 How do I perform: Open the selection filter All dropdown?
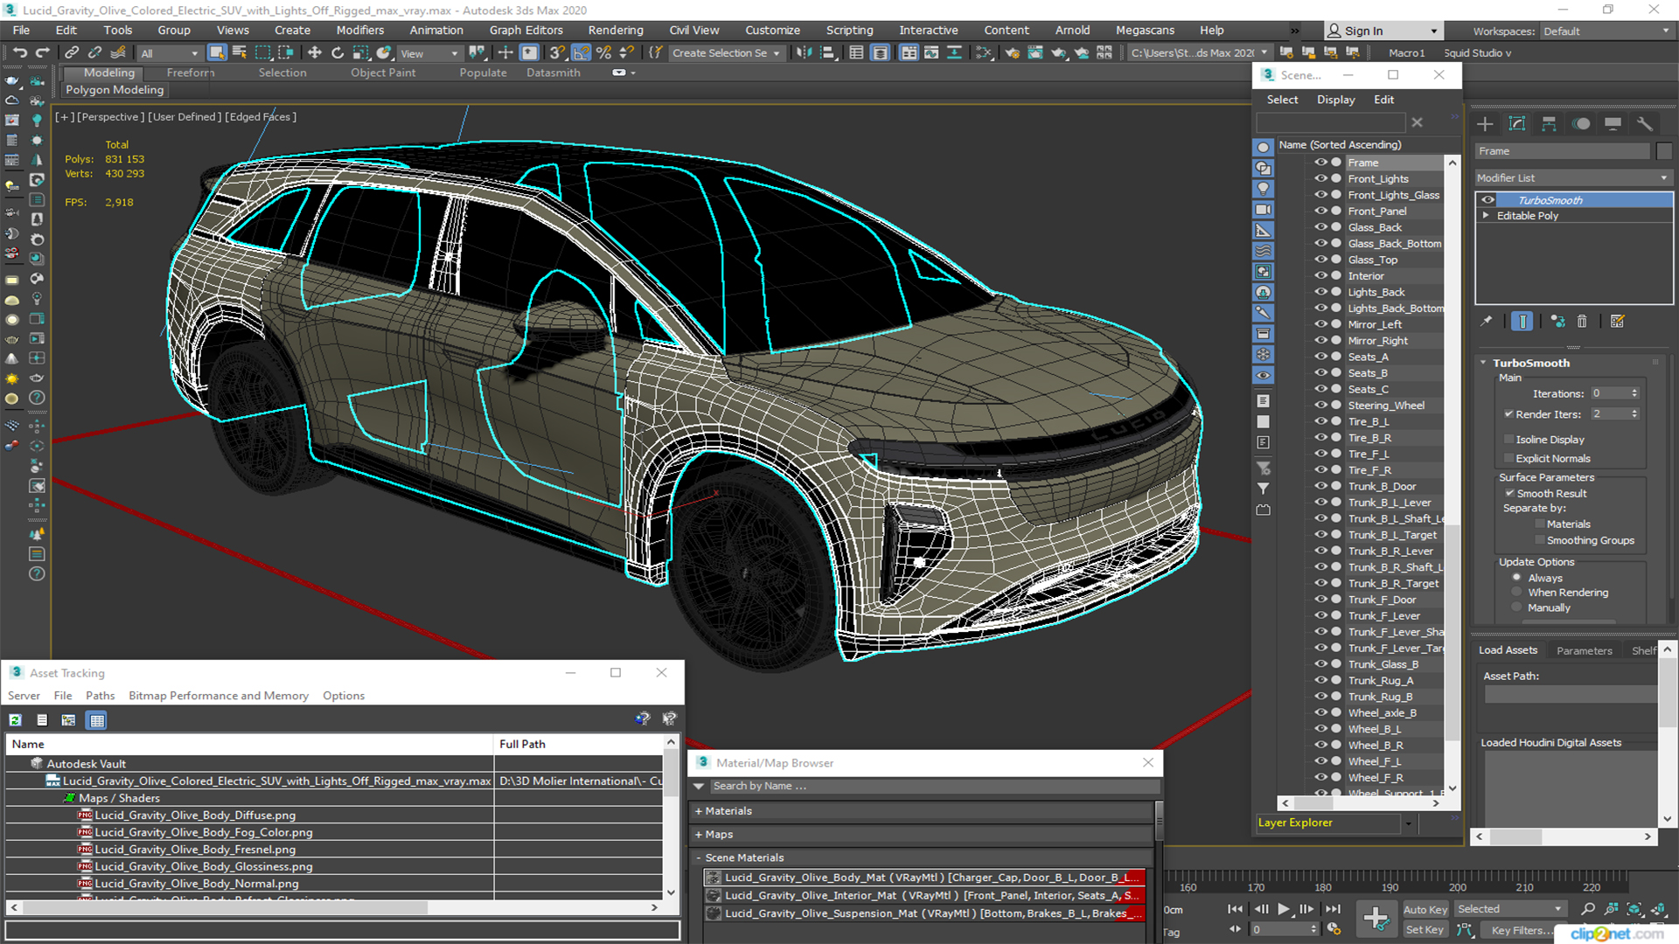[170, 53]
